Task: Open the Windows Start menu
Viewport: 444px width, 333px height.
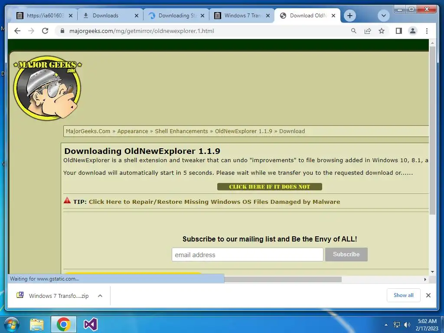Action: pos(12,324)
